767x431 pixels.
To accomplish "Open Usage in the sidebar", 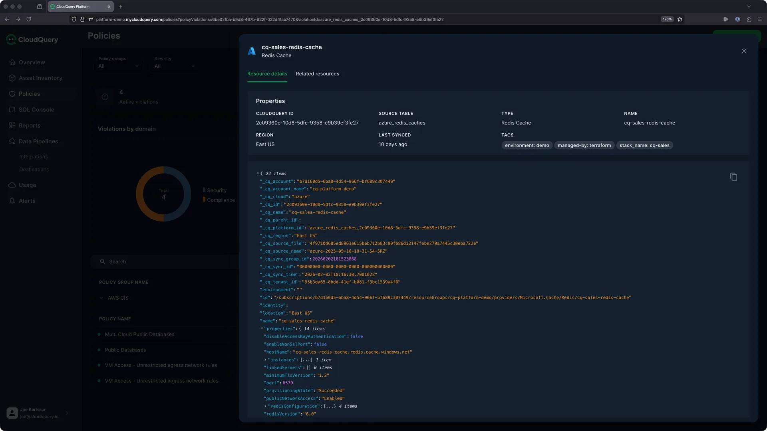I will (x=27, y=185).
